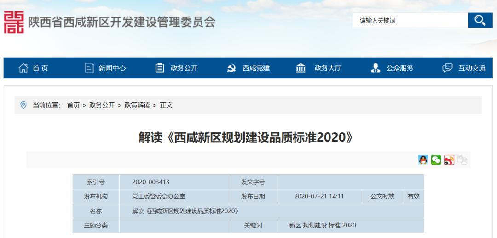Screen dimensions: 497x238
Task: Click the person icon for 公众服务
Action: tap(376, 68)
